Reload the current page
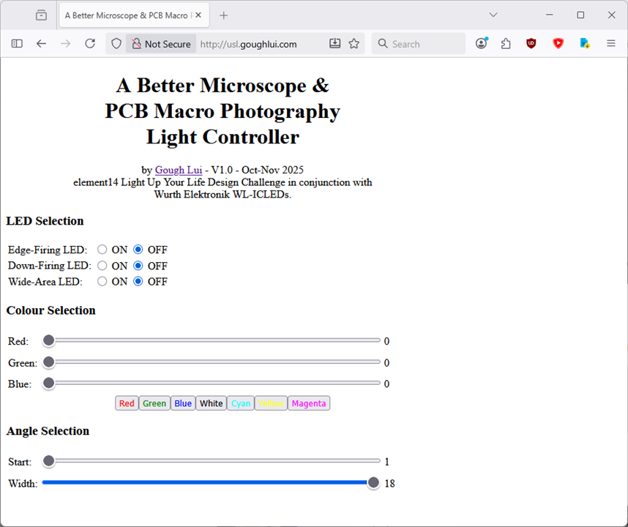Screen dimensions: 628x527 90,44
